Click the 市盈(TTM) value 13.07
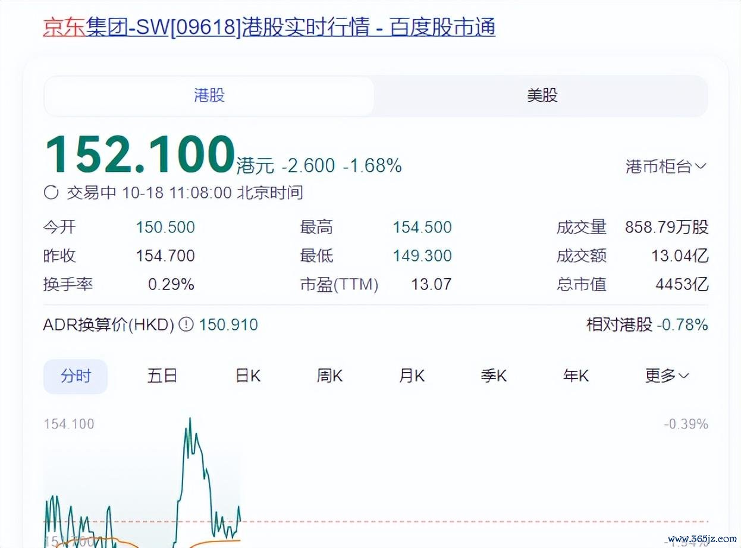Viewport: 741px width, 548px height. [x=431, y=285]
